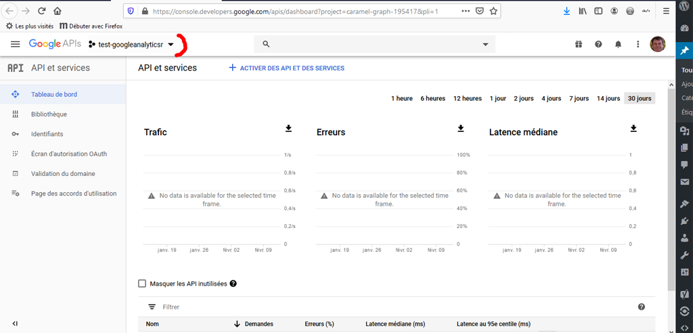Collapse the sidebar with the arrow

[15, 324]
